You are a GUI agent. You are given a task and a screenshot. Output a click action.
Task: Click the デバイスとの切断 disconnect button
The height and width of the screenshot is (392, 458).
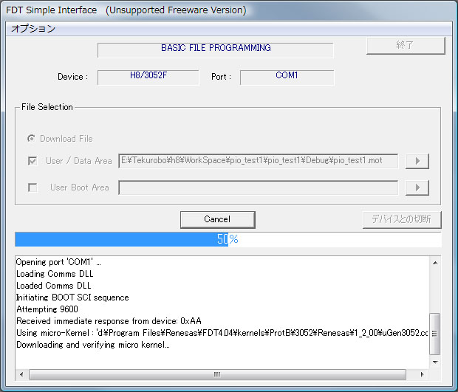(402, 219)
